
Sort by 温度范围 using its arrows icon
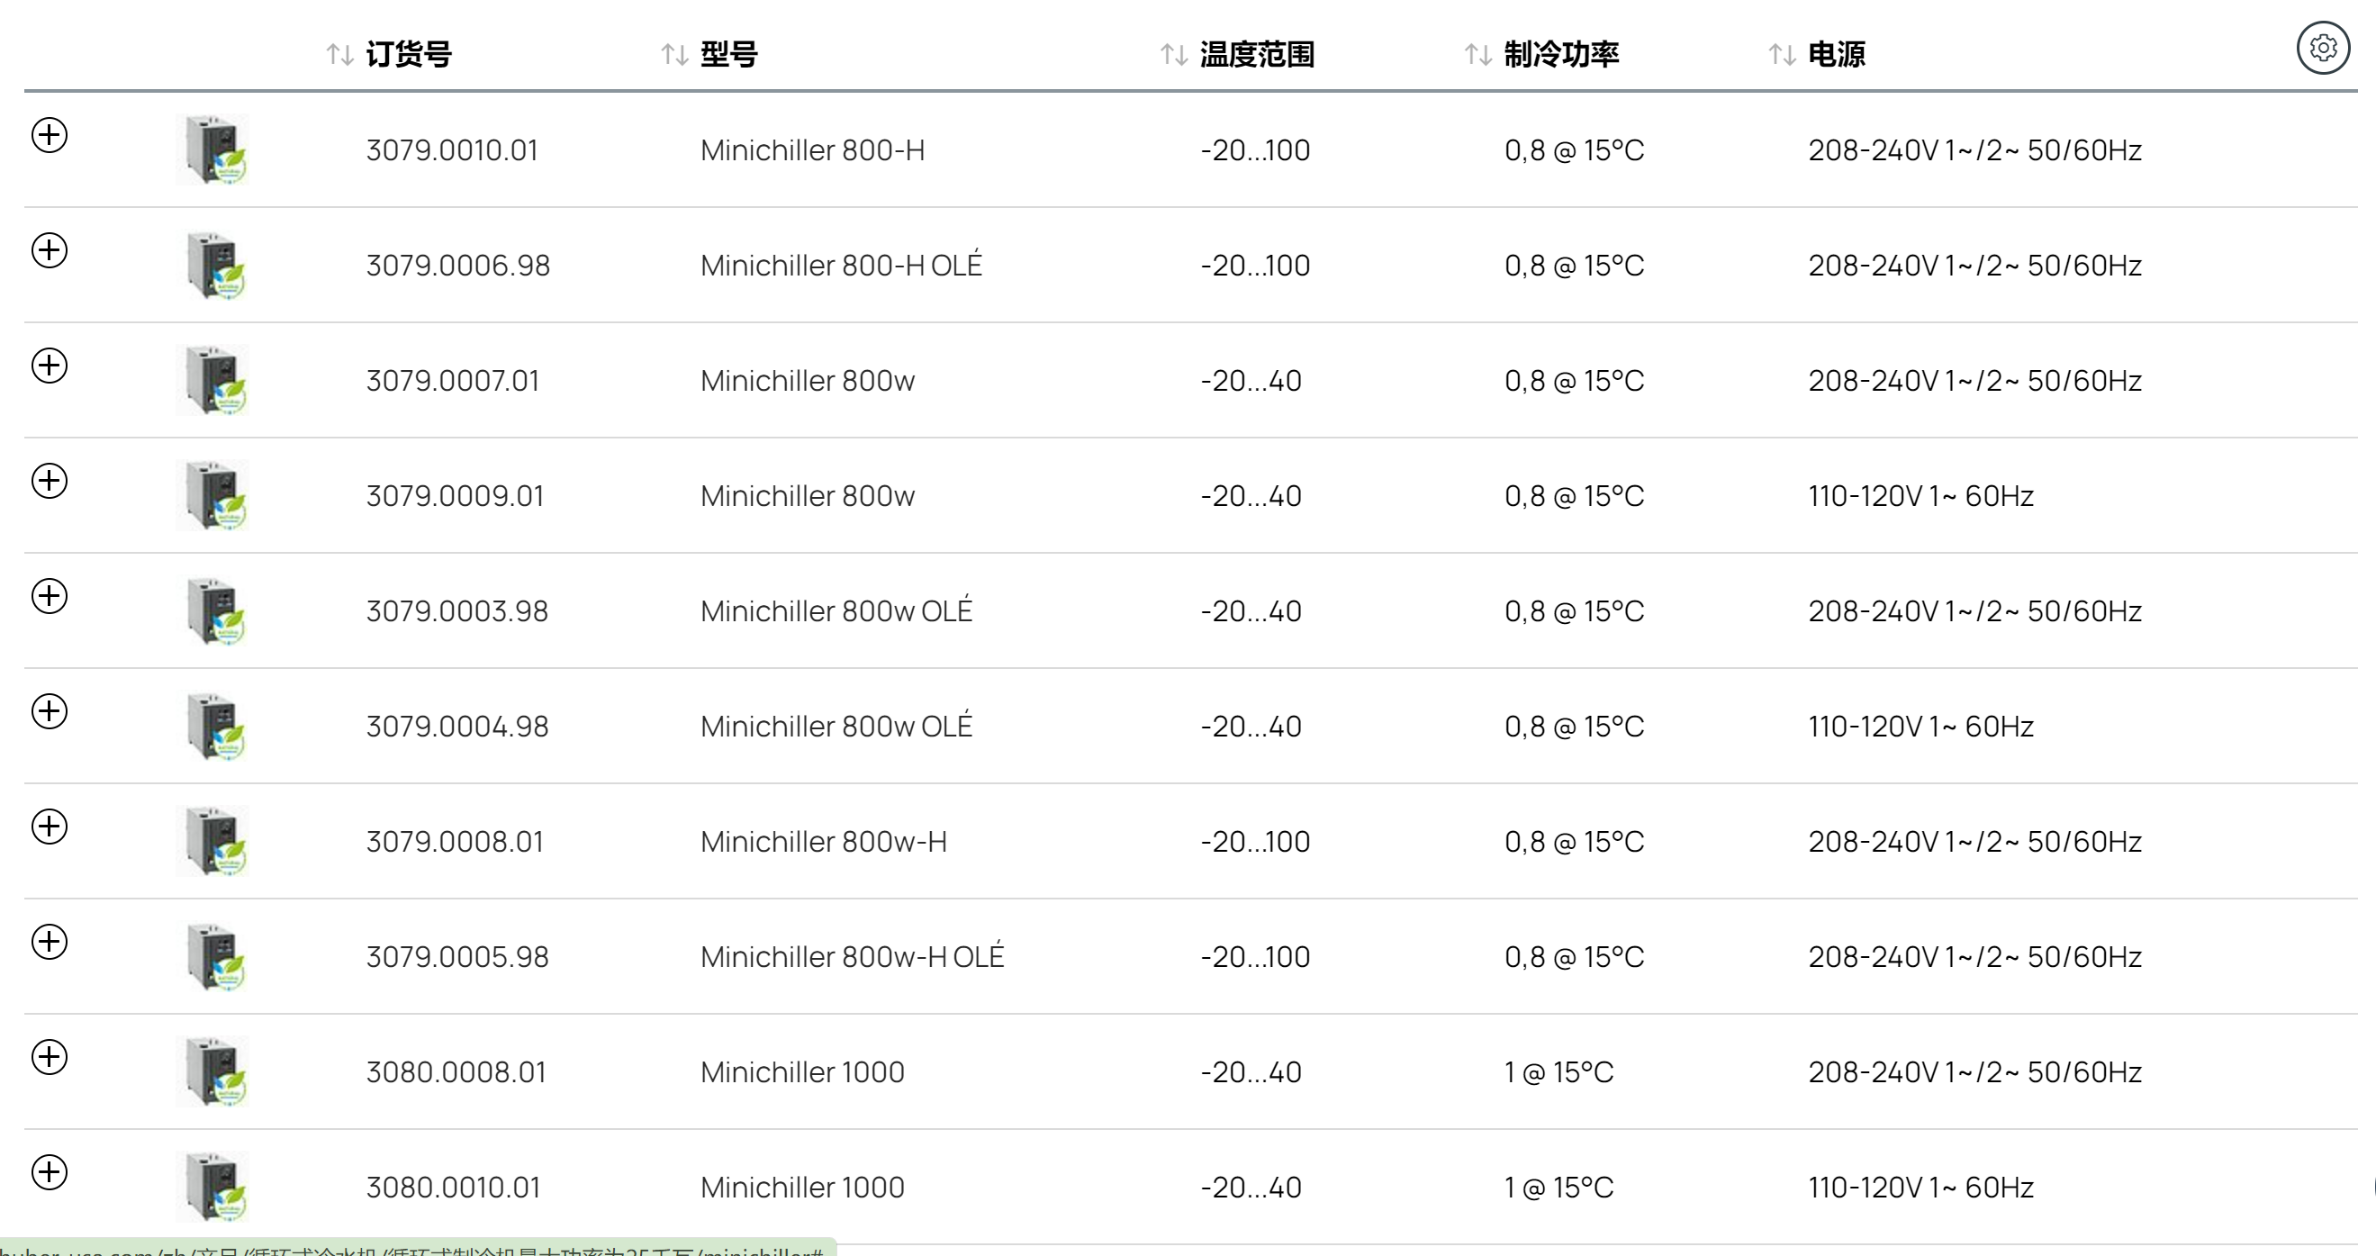coord(1174,54)
